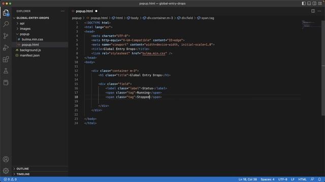Click the popup breadcrumb folder
This screenshot has width=325, height=182.
point(77,18)
